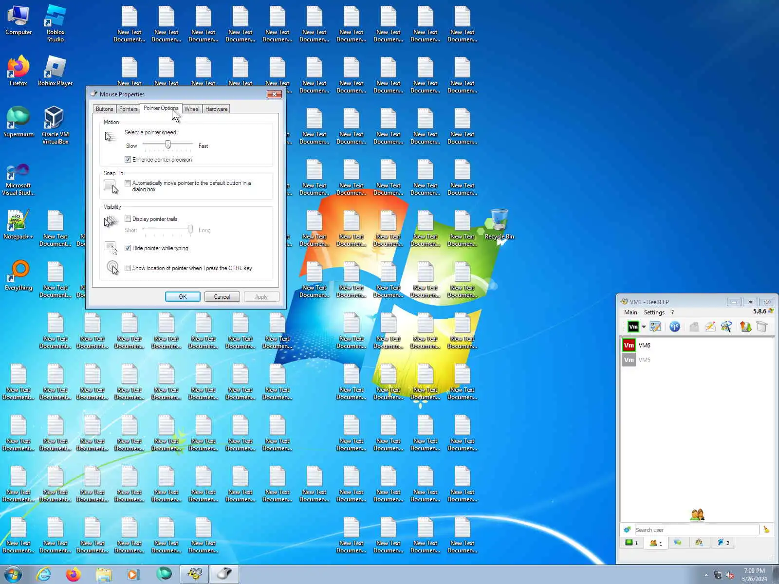Screen dimensions: 779x584
Task: Click the BeeBEEP group chat creation icon
Action: 726,327
